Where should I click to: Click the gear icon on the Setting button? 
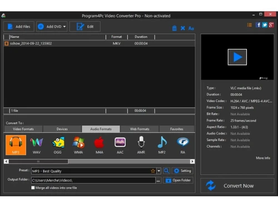click(176, 171)
